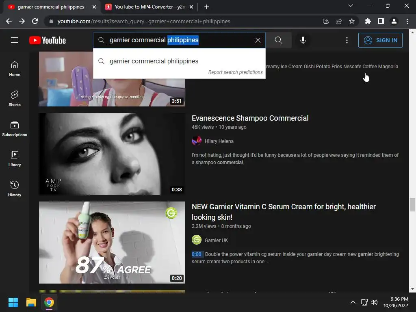The height and width of the screenshot is (312, 416).
Task: Close the garnier commercial philippines tab
Action: pos(94,7)
